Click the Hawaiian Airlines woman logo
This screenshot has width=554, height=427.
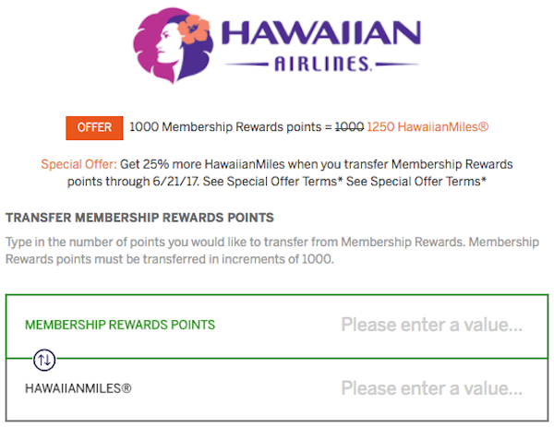tap(173, 45)
